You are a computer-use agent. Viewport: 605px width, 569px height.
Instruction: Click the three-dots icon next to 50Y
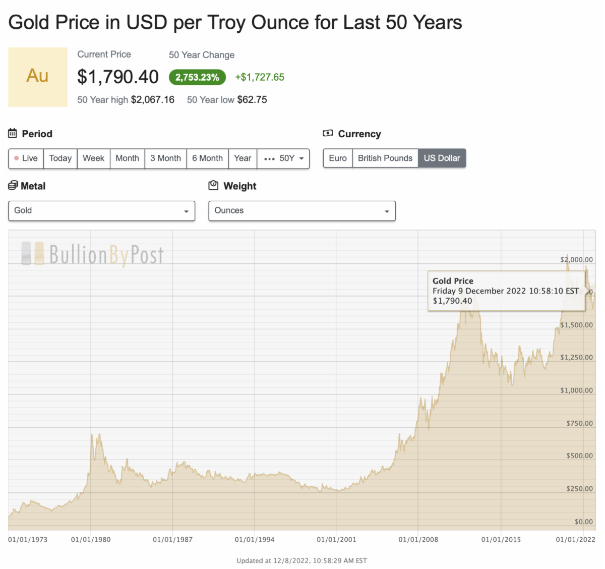(269, 159)
